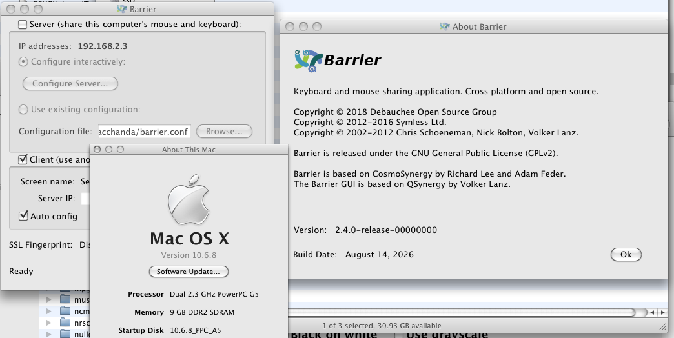Uncheck the Client mode checkbox
674x338 pixels.
point(23,159)
